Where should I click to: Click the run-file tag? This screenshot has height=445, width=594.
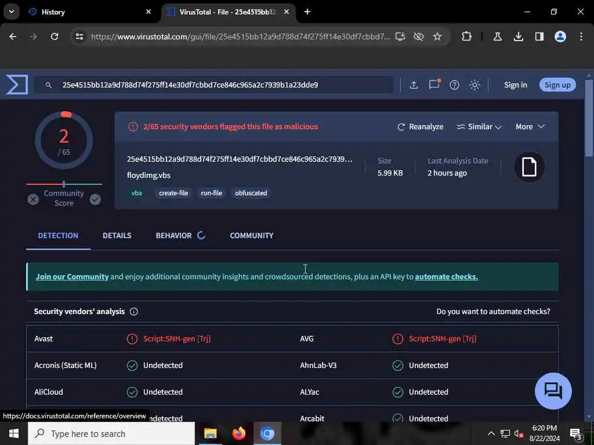pos(211,193)
